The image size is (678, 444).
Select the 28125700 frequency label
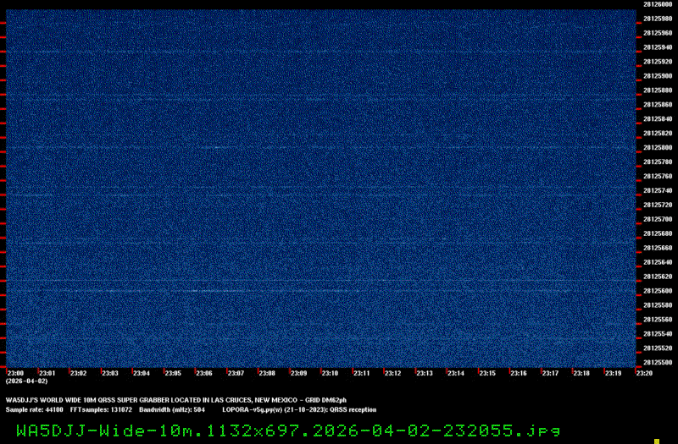(658, 219)
